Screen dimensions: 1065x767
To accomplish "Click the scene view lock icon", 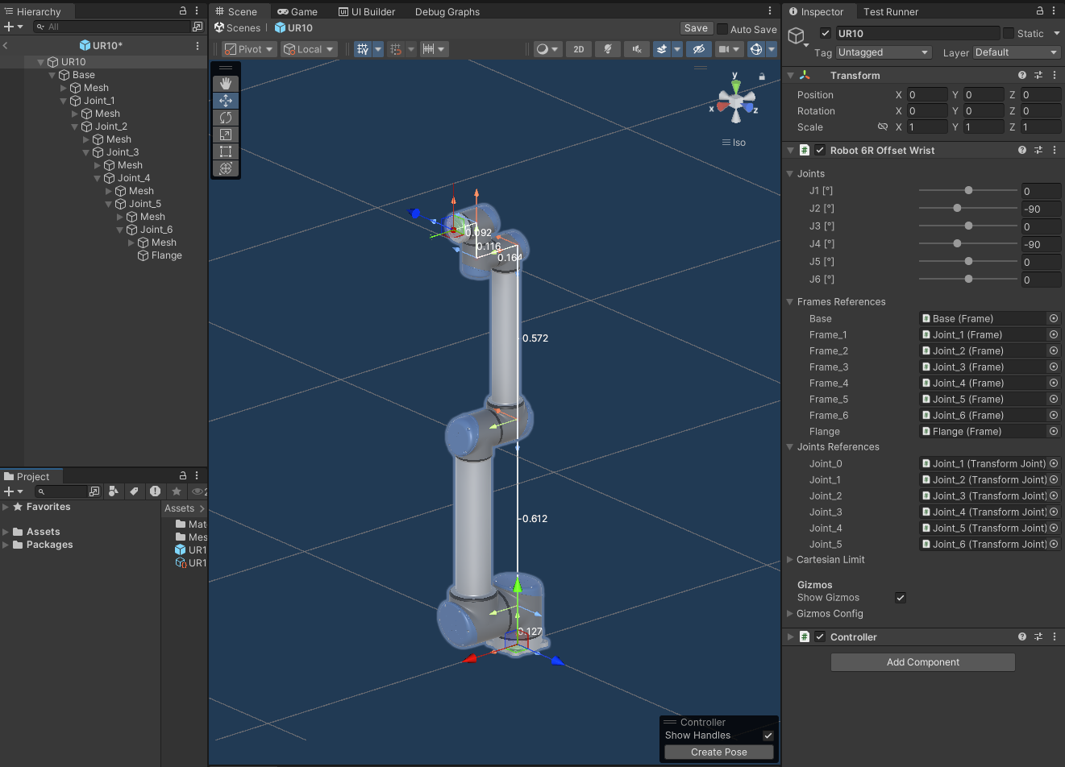I will (761, 77).
